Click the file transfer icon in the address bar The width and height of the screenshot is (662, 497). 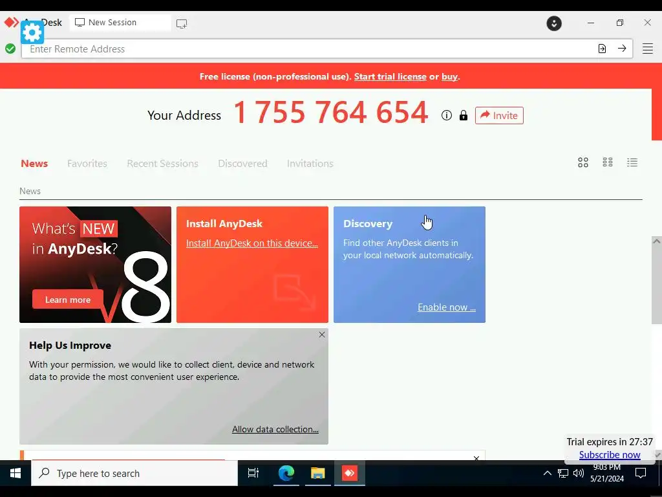pyautogui.click(x=602, y=49)
